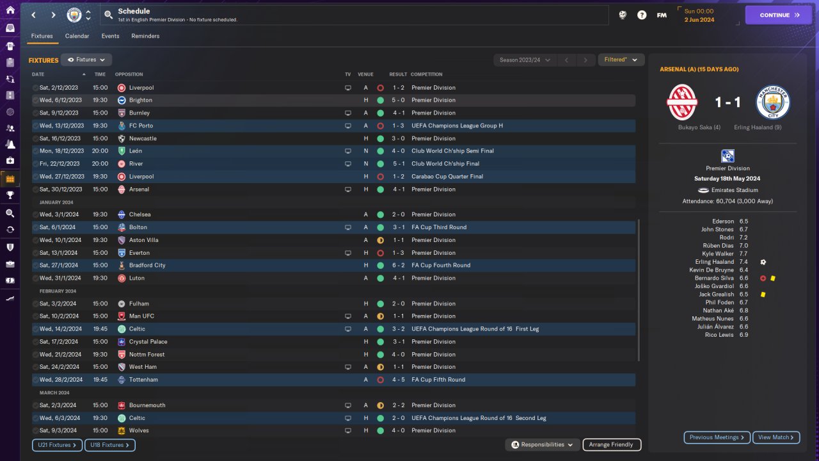Click Erling Haaland in the player ratings list
The image size is (819, 461).
715,262
